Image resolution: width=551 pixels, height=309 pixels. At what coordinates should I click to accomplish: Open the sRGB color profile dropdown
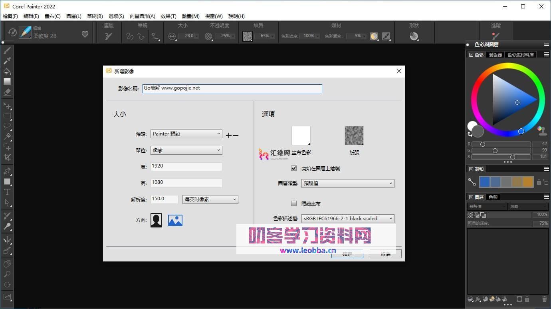click(x=348, y=219)
